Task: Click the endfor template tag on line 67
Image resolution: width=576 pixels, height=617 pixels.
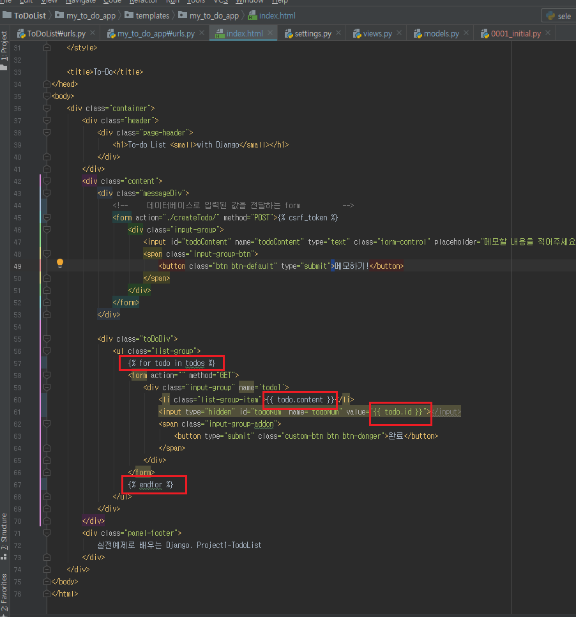Action: (x=150, y=485)
